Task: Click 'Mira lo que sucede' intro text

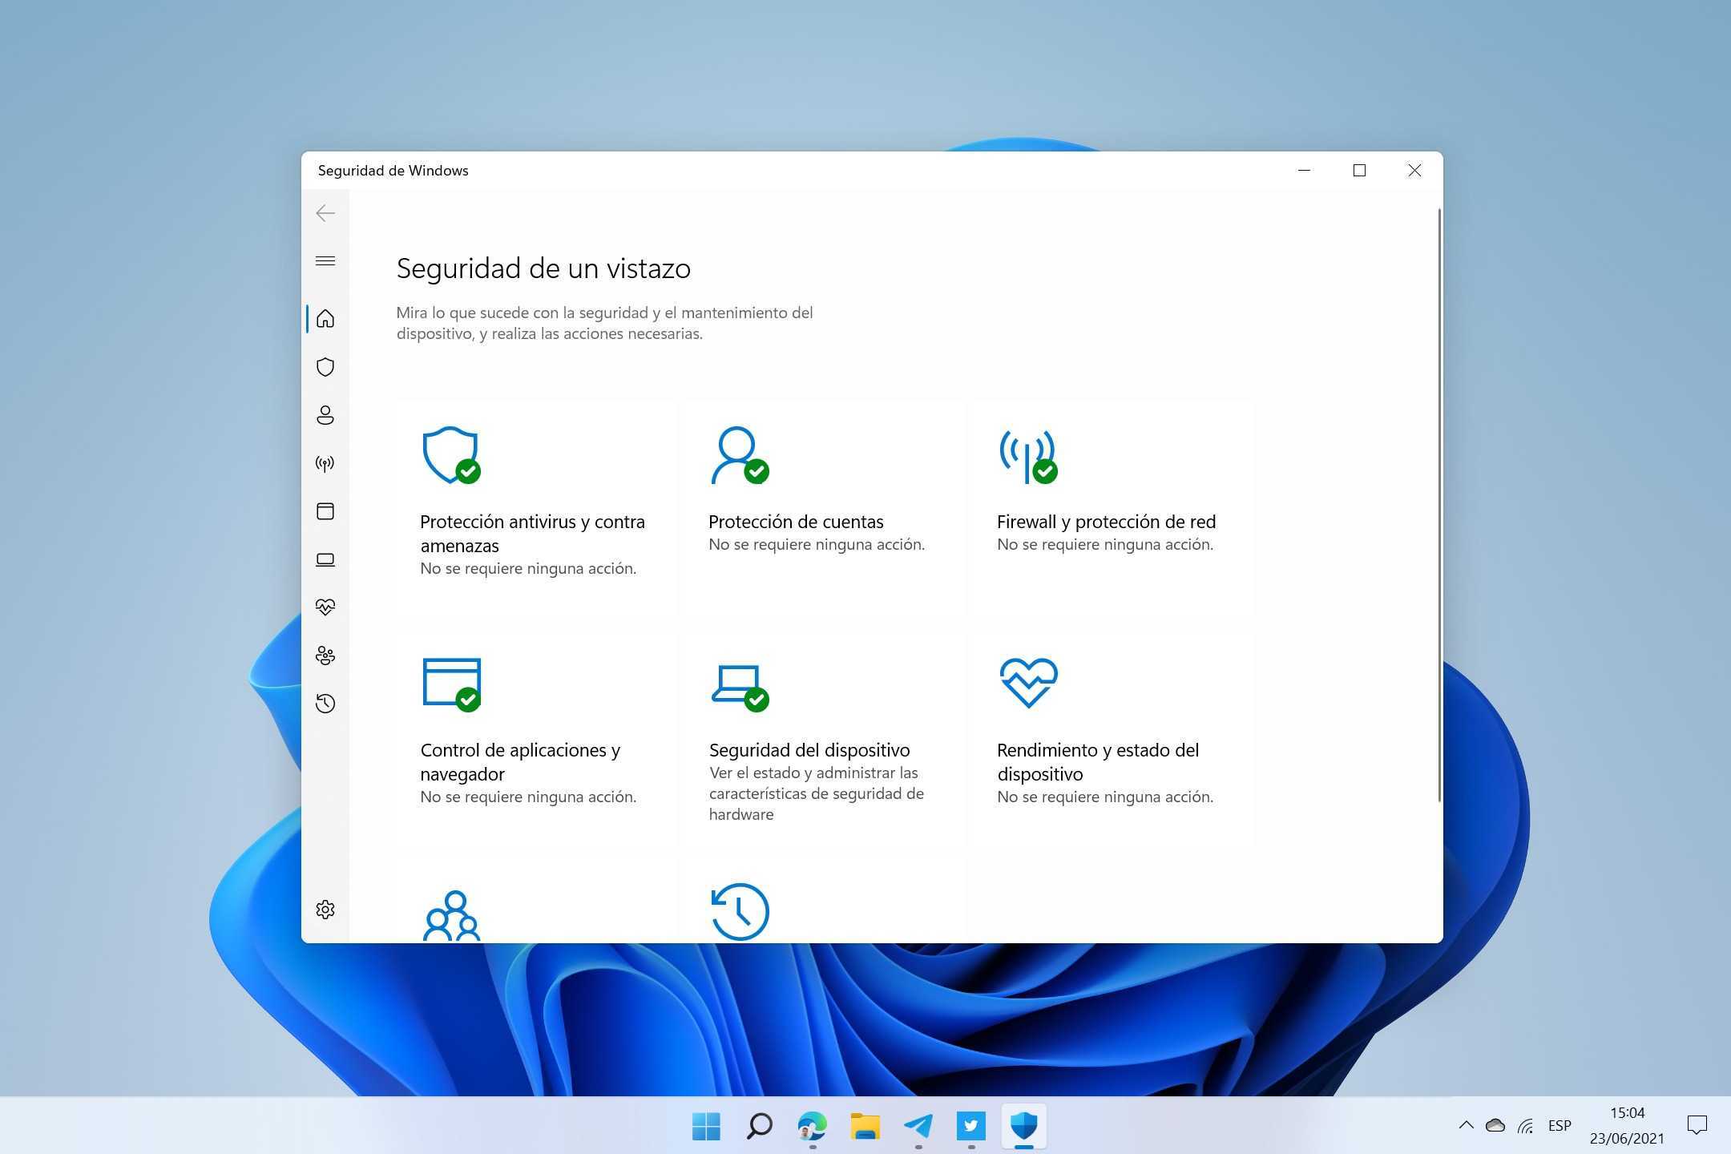Action: click(x=604, y=323)
